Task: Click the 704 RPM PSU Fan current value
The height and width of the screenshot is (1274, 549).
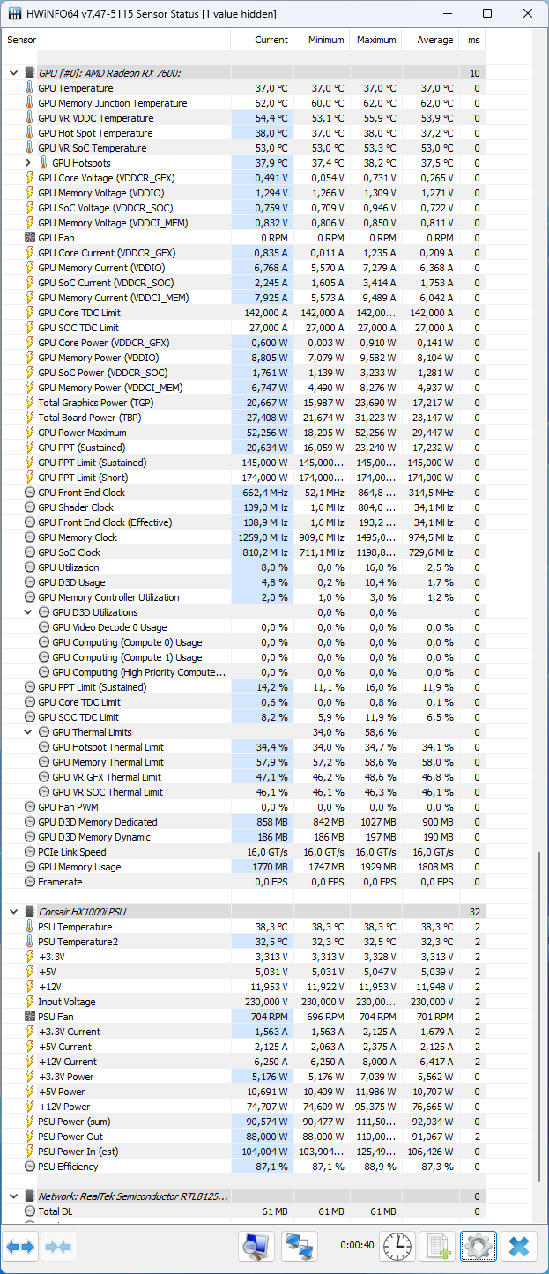Action: point(268,1017)
